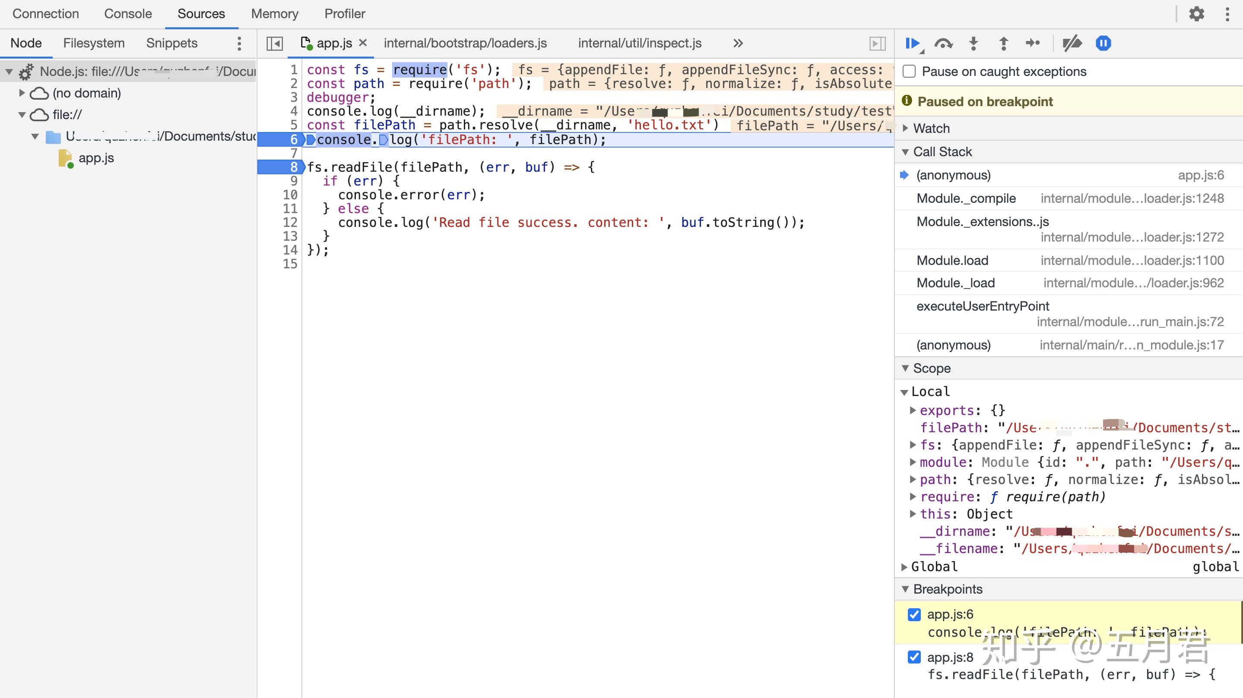1243x698 pixels.
Task: Open the Filesystem navigator tab
Action: pyautogui.click(x=94, y=43)
